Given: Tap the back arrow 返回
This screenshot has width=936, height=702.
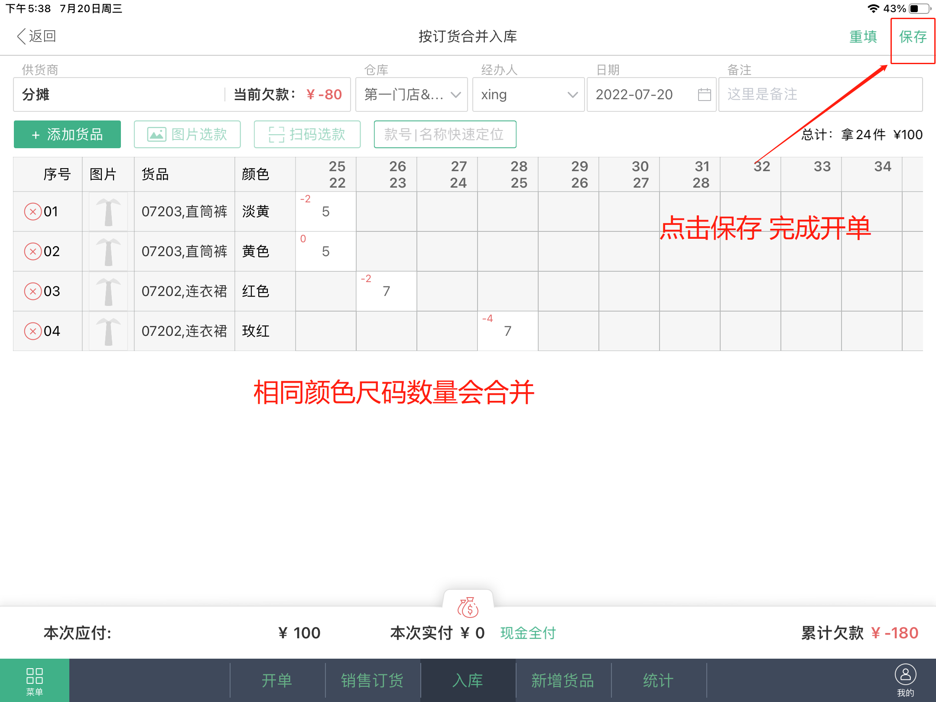Looking at the screenshot, I should 36,36.
